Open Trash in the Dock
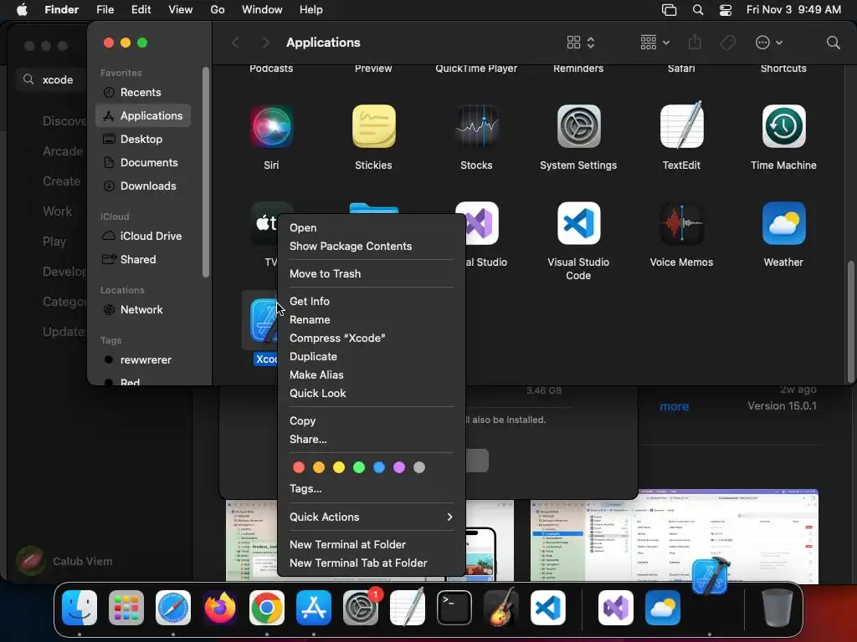The height and width of the screenshot is (642, 857). (x=777, y=608)
